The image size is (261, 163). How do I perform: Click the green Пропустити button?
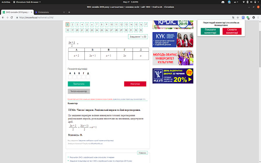pos(79,84)
